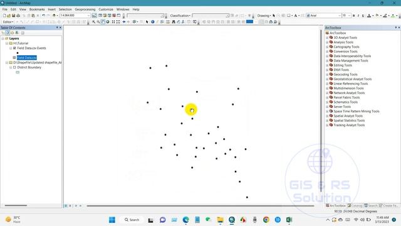This screenshot has width=401, height=226.
Task: Select the Pan hand tool
Action: coord(103,22)
